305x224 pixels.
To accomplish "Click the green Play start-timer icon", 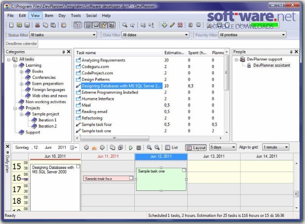I will coord(131,147).
